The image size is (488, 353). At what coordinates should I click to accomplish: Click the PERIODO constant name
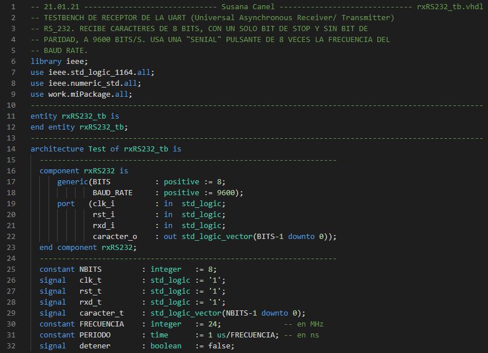tap(95, 335)
